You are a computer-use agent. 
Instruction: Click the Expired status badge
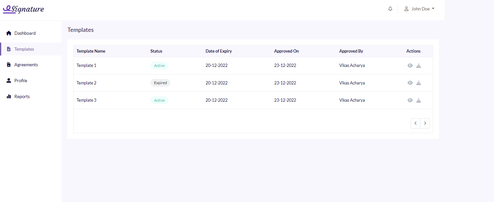(160, 83)
